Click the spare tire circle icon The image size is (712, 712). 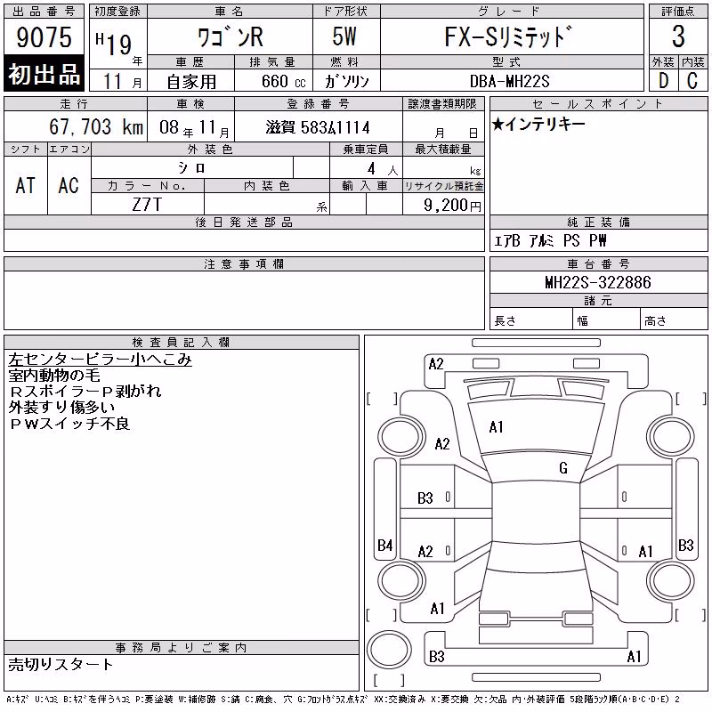(x=389, y=650)
